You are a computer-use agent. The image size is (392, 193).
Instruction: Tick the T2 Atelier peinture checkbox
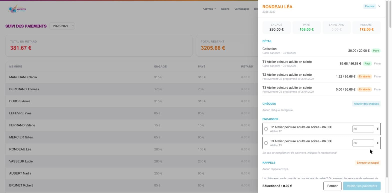pyautogui.click(x=266, y=129)
